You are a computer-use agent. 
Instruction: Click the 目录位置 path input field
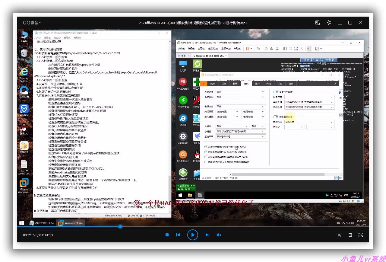(x=309, y=97)
